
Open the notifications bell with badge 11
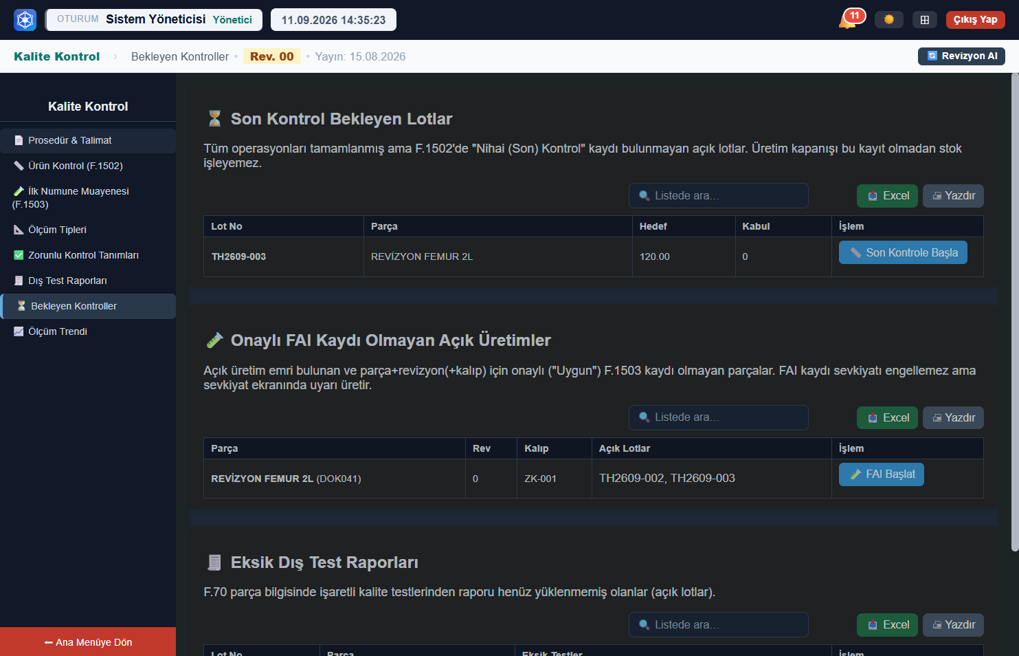coord(851,19)
